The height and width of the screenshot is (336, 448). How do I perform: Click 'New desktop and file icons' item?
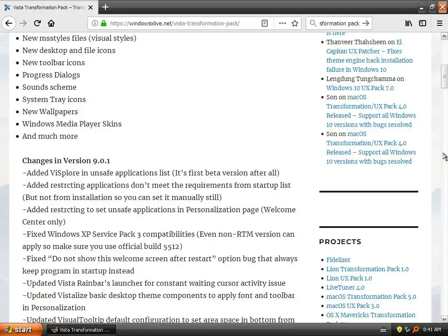tap(69, 50)
